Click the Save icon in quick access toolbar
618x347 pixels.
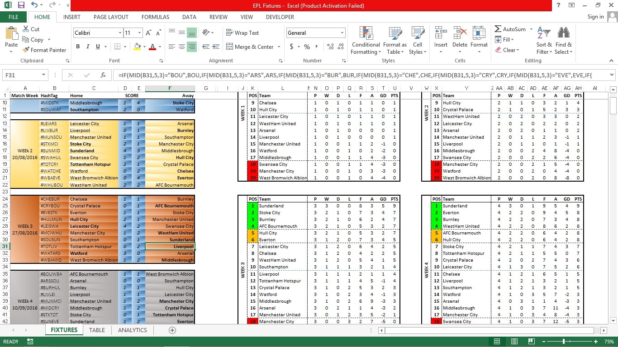tap(21, 5)
